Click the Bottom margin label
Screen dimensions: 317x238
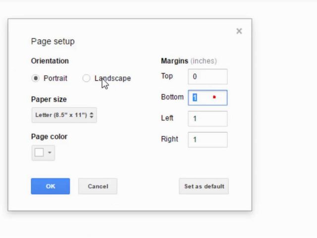172,97
